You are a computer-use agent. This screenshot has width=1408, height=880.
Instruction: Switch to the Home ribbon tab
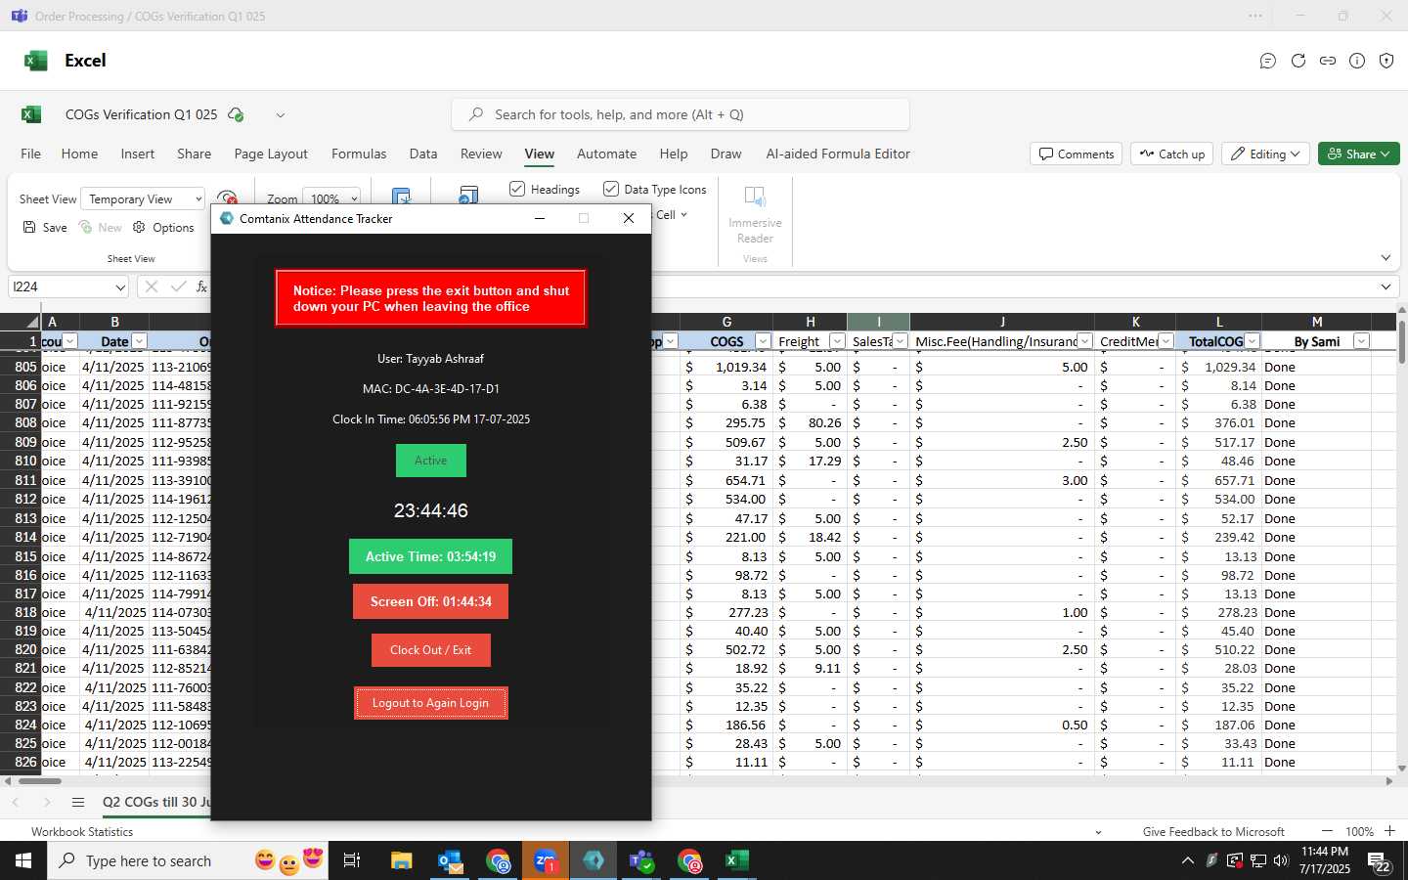(x=79, y=154)
